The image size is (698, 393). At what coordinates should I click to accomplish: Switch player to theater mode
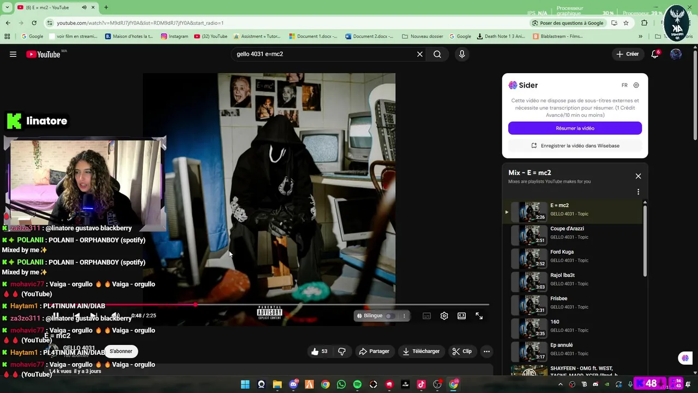tap(462, 316)
